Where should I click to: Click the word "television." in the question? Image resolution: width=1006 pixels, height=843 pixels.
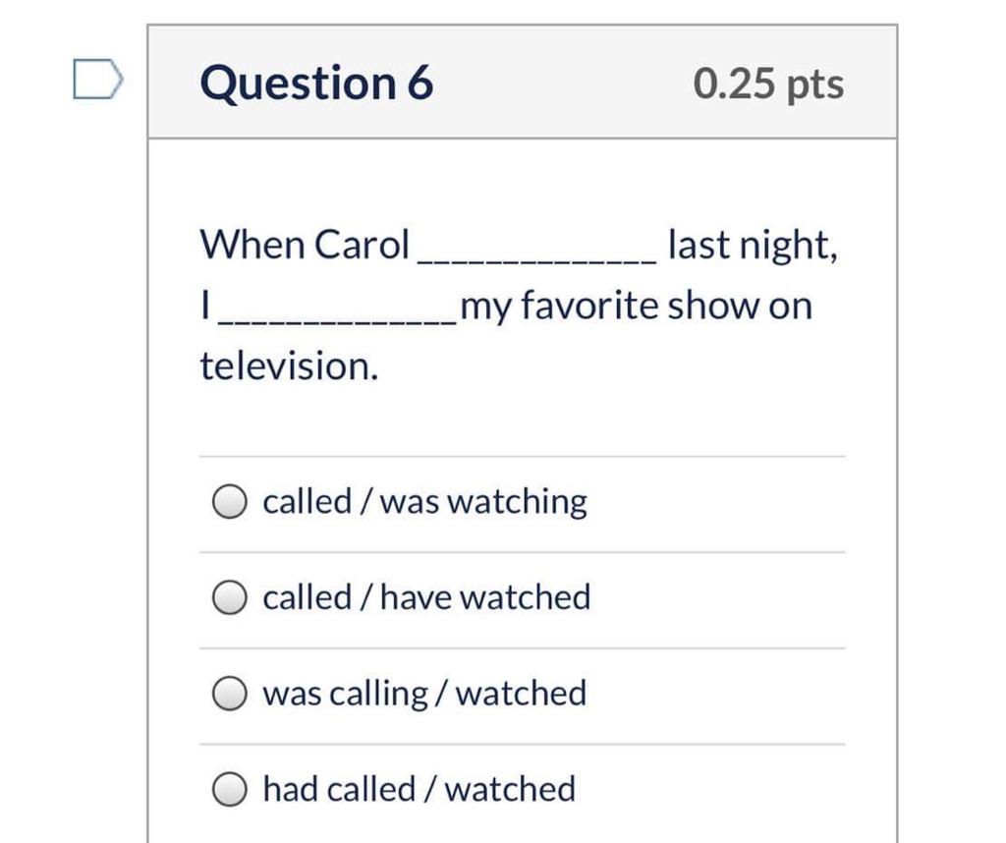click(290, 366)
